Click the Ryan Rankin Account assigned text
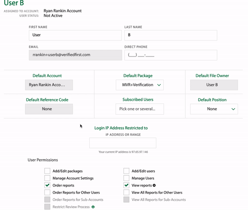248x210 pixels. pos(63,11)
